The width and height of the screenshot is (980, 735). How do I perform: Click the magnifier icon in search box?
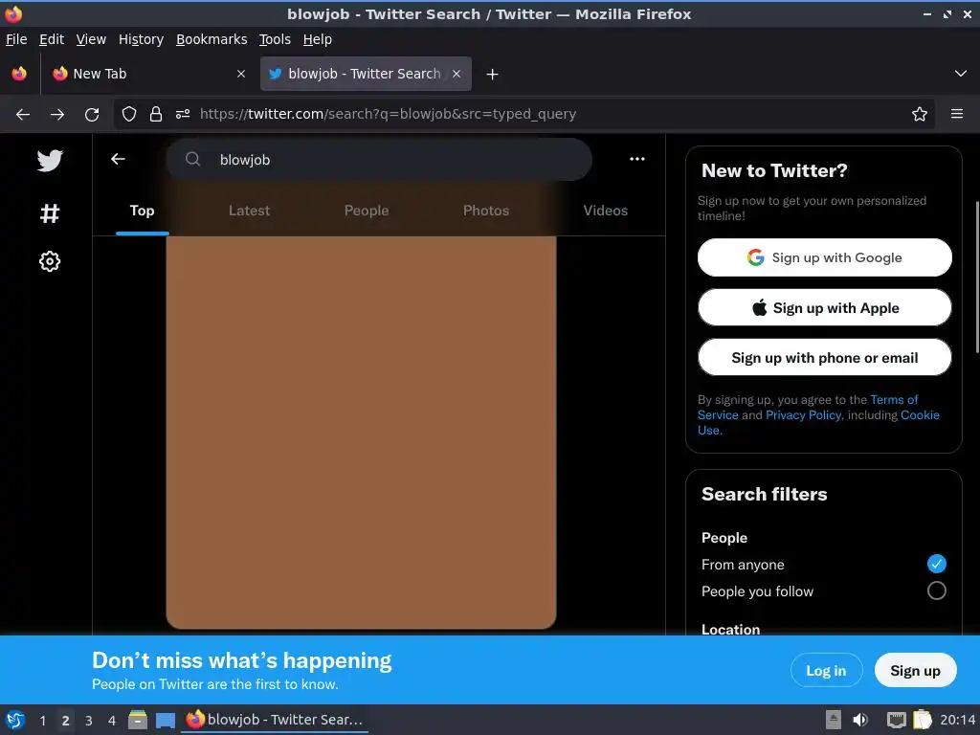193,160
